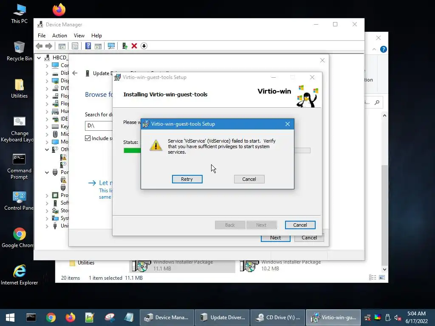Cancel the VdService error dialog
The width and height of the screenshot is (435, 326).
[x=249, y=179]
